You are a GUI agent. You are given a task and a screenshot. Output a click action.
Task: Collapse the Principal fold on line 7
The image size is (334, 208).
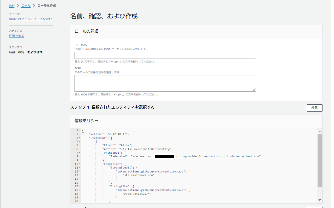[x=80, y=153]
